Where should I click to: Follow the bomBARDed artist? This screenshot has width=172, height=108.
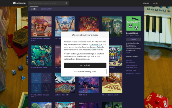[134, 39]
